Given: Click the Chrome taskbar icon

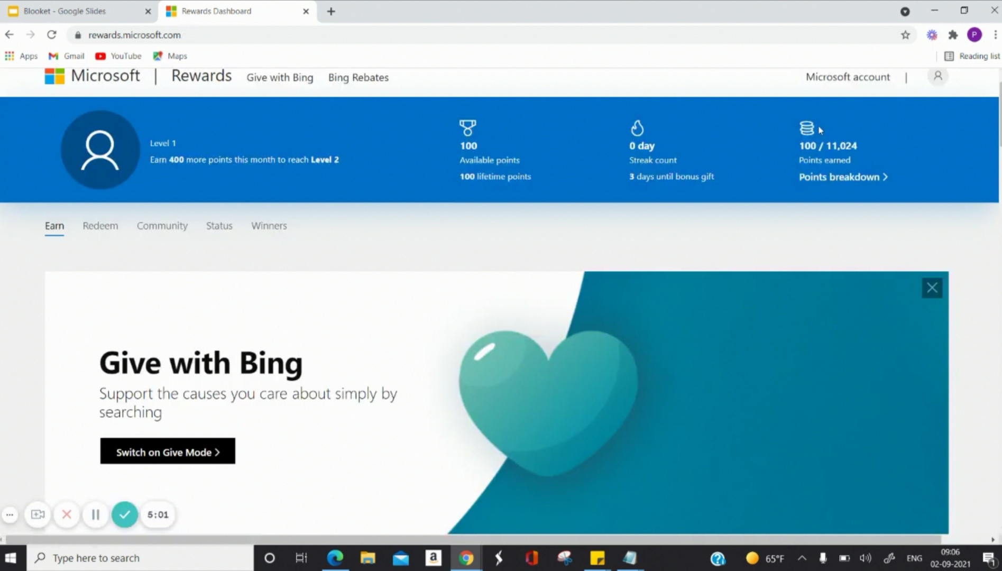Looking at the screenshot, I should pyautogui.click(x=466, y=558).
